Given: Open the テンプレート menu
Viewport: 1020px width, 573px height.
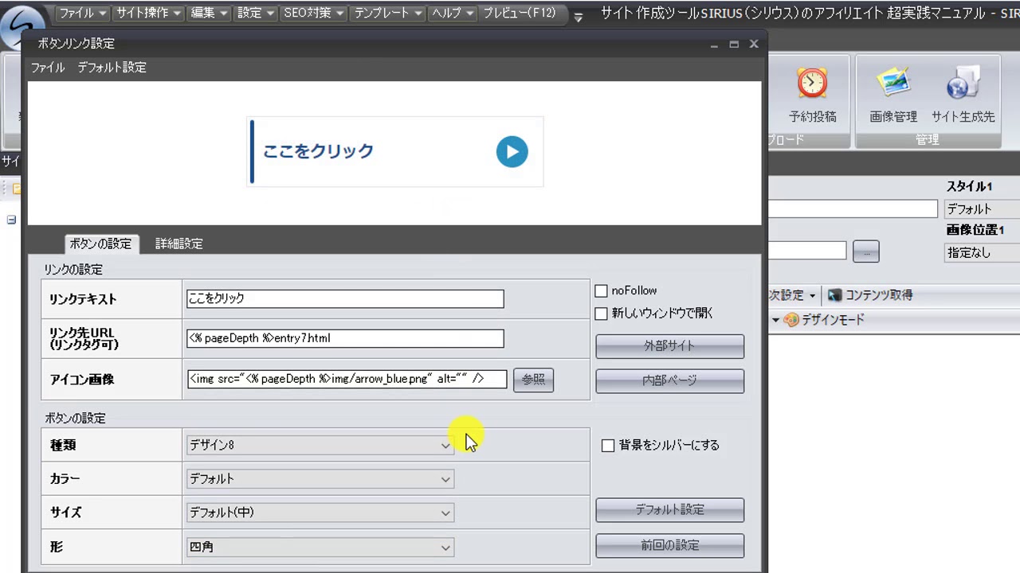Looking at the screenshot, I should pos(388,14).
